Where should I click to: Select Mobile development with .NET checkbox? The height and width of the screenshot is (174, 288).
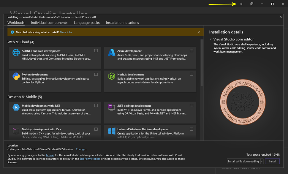96,105
